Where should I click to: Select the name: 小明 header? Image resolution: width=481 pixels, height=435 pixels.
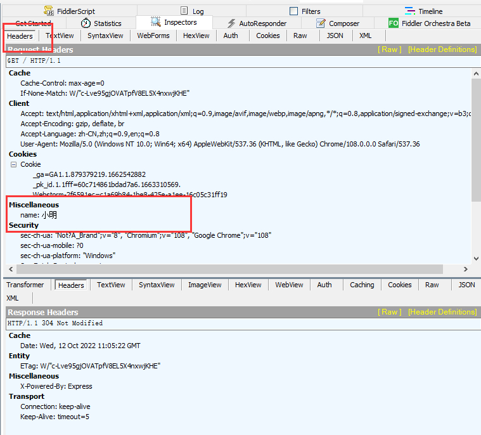pos(39,215)
